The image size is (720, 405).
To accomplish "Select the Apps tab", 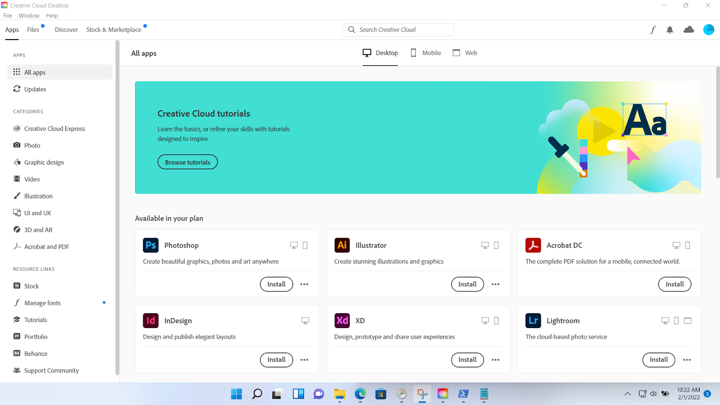I will tap(12, 30).
